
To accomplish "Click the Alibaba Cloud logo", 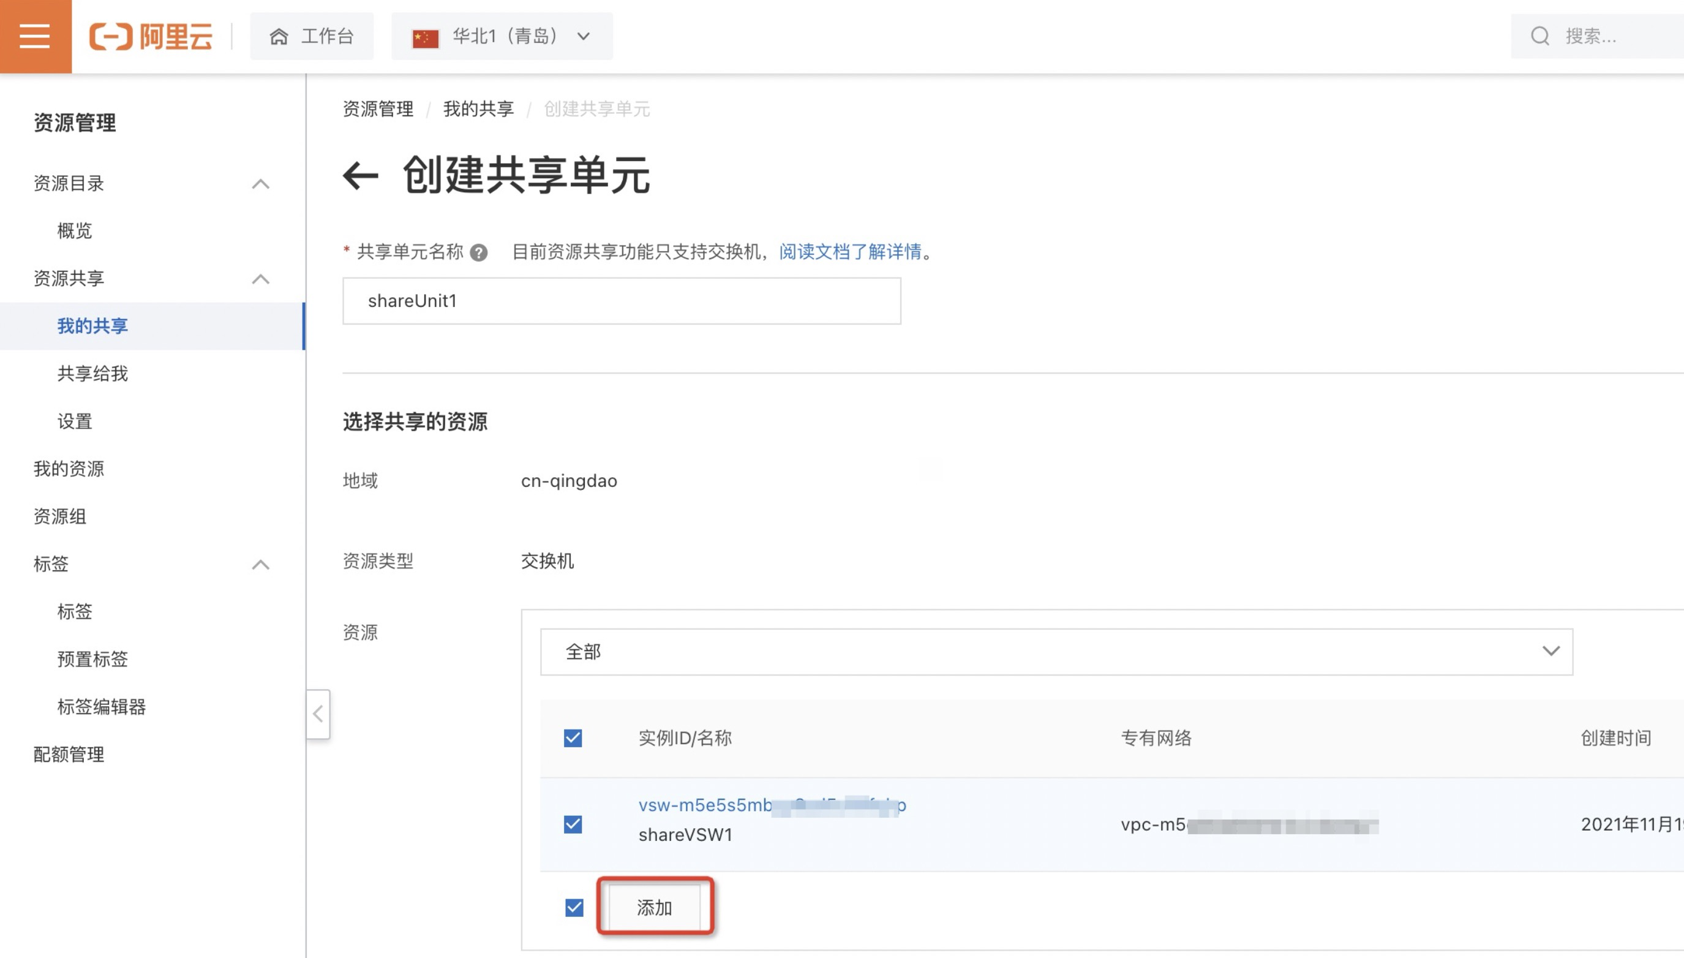I will coord(151,36).
